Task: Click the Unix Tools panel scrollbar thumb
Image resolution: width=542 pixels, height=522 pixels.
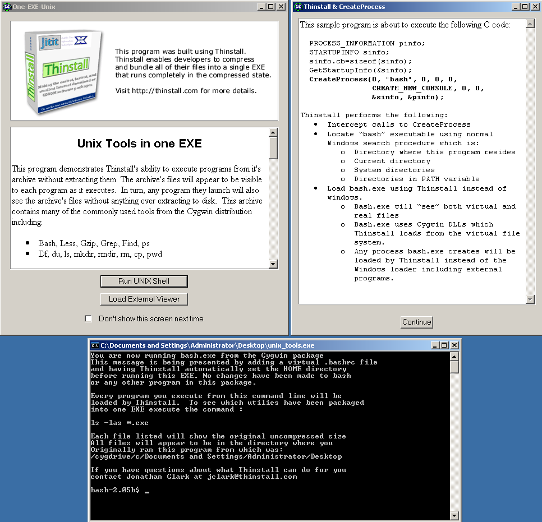Action: click(x=273, y=149)
